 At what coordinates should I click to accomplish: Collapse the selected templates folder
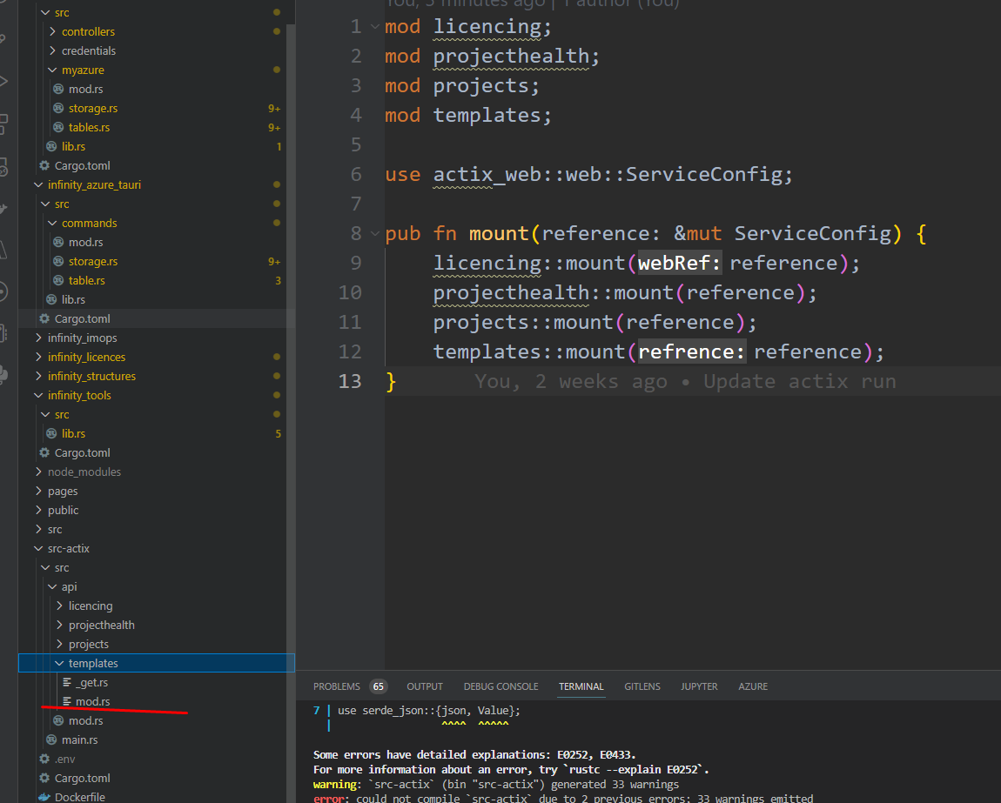click(60, 663)
